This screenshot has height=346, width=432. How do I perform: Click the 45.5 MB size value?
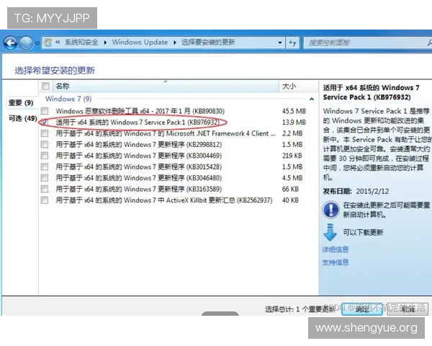click(x=294, y=111)
